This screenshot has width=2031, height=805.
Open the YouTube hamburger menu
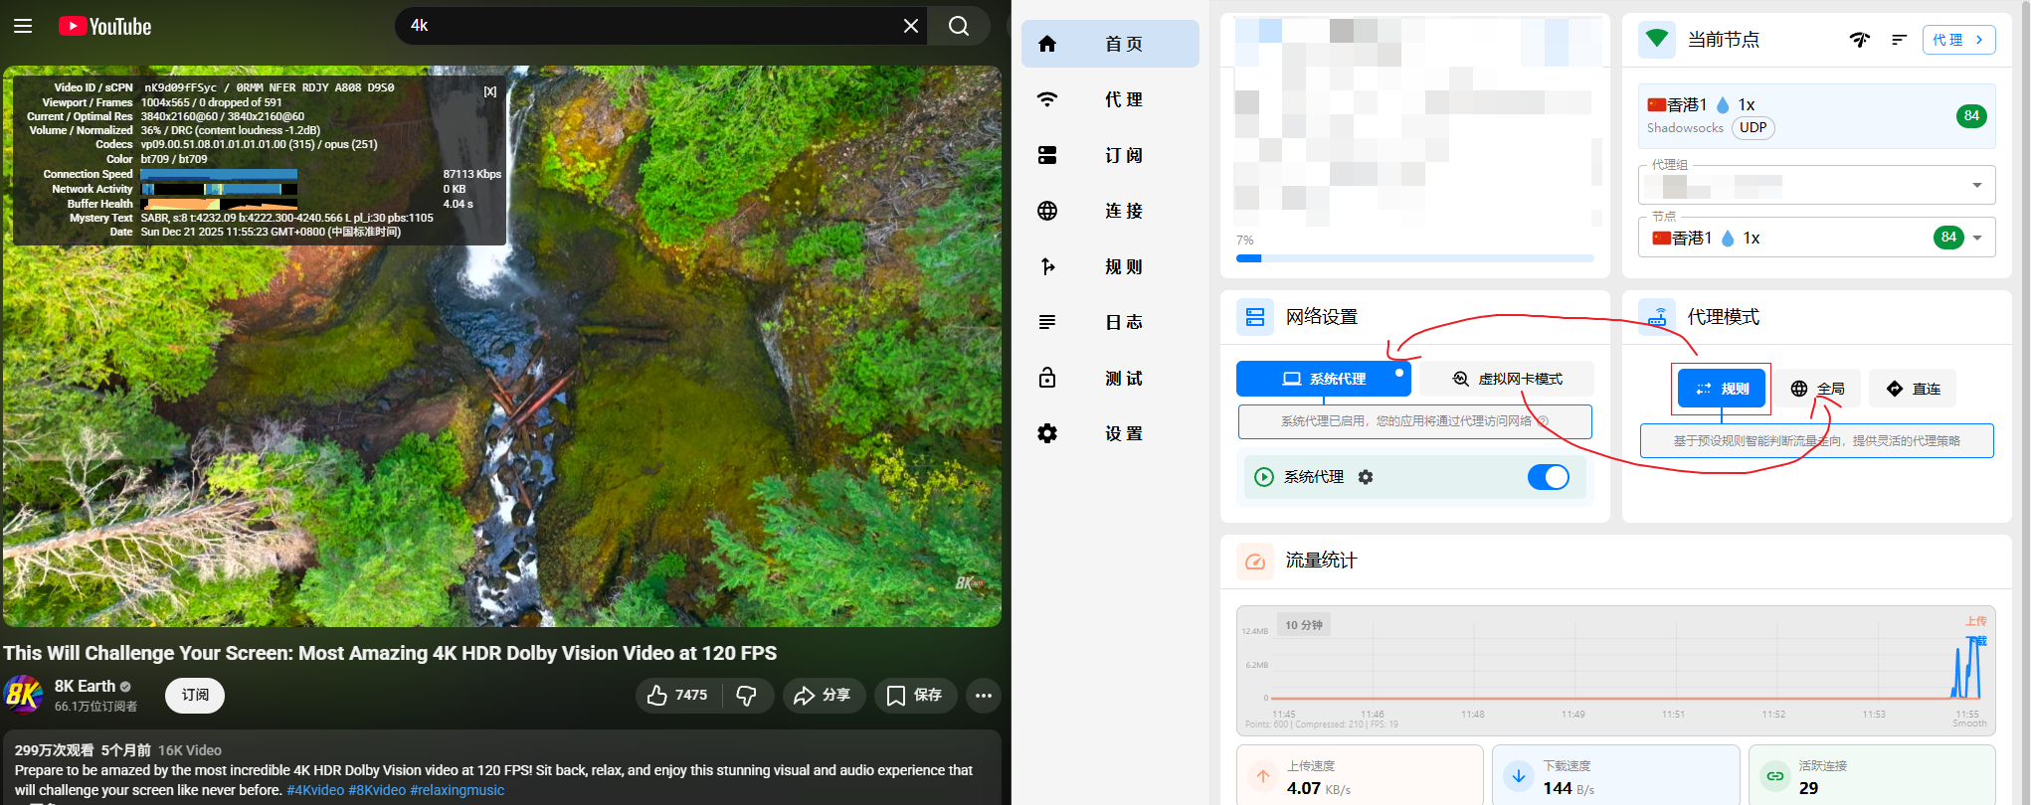point(23,26)
